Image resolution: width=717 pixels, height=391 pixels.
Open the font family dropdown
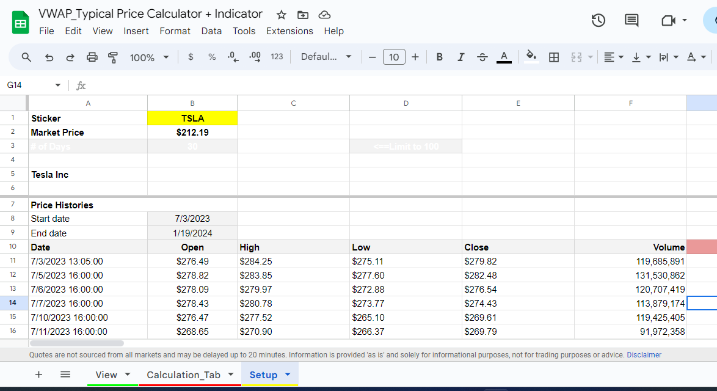[326, 57]
